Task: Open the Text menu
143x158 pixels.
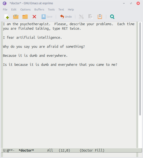Action: click(x=61, y=9)
